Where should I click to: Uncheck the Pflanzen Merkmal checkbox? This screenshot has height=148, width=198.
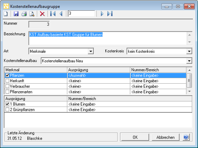(8, 75)
